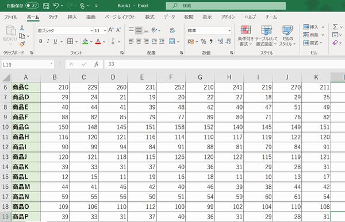Decrease font size with smaller A icon
This screenshot has width=345, height=222.
coord(118,30)
